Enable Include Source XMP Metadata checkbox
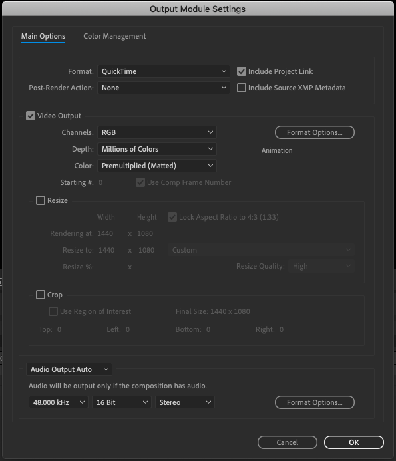Image resolution: width=396 pixels, height=461 pixels. point(242,88)
